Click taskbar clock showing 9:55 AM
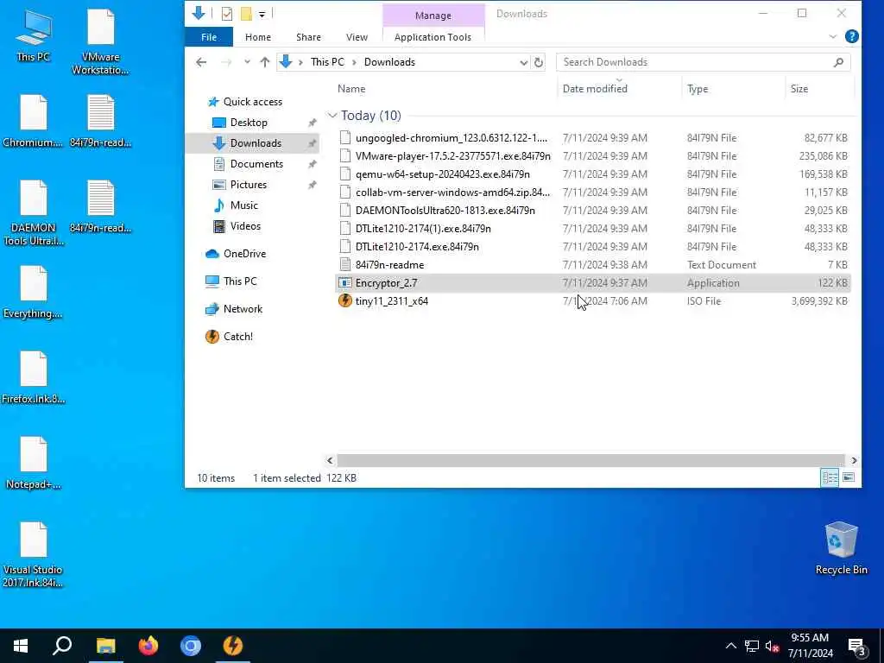This screenshot has height=663, width=884. pyautogui.click(x=810, y=646)
